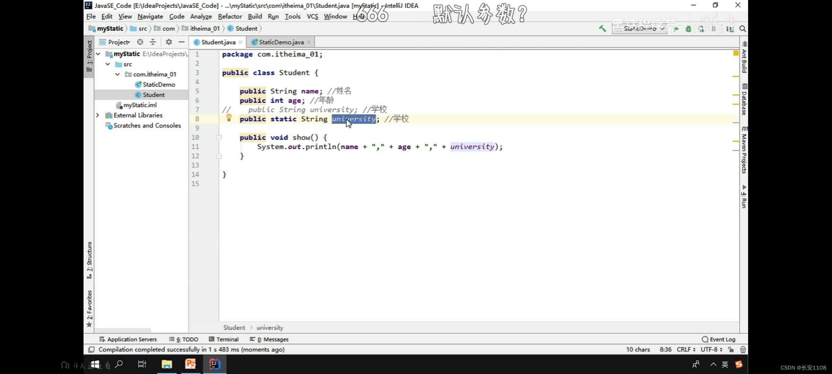This screenshot has width=832, height=374.
Task: Collapse the com.itheima_01 package node
Action: click(118, 74)
